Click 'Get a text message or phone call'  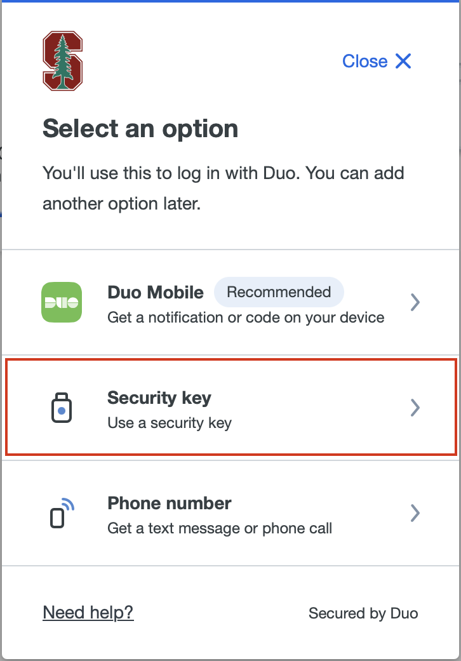(x=220, y=528)
